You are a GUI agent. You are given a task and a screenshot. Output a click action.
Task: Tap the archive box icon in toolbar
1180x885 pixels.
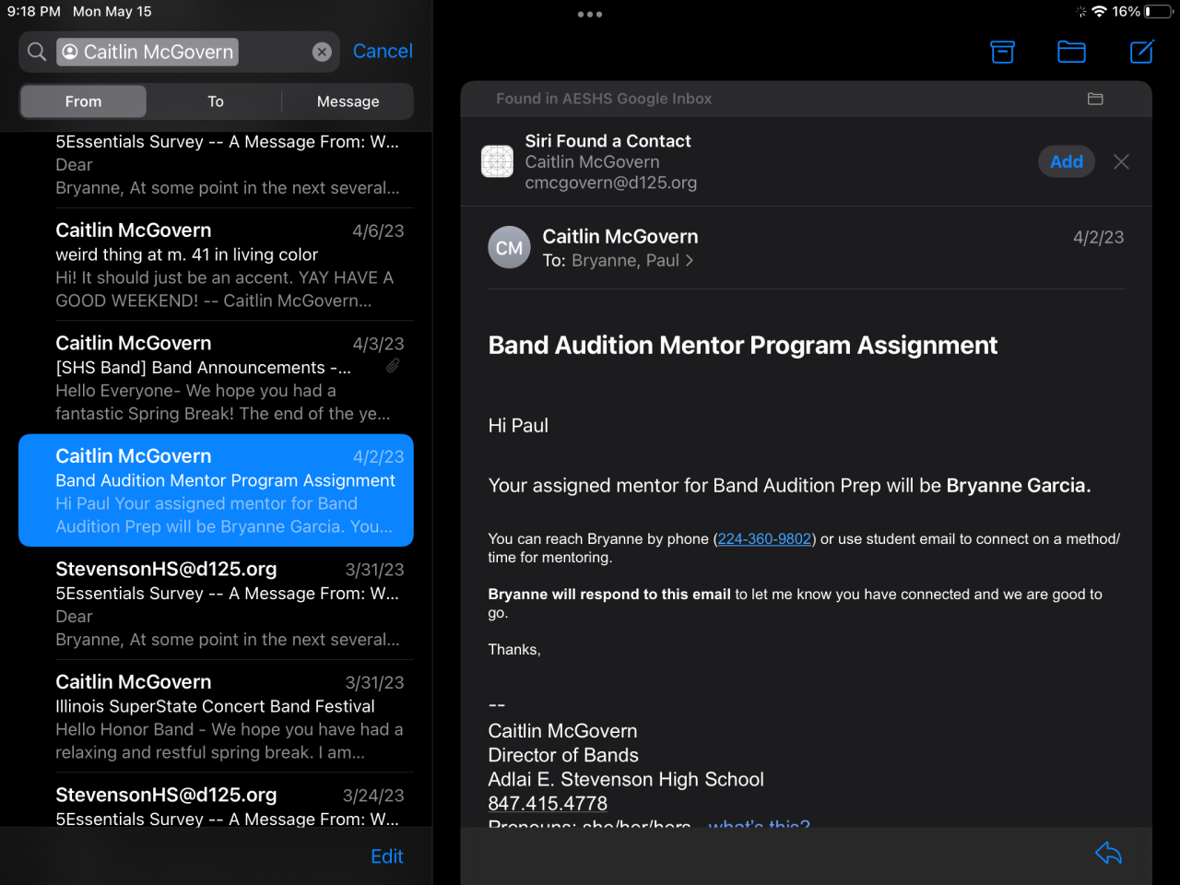1002,52
